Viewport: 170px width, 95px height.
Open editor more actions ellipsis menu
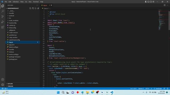(x=168, y=5)
